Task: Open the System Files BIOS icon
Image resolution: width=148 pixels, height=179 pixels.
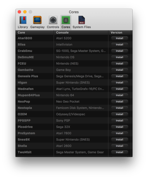Action: [x=82, y=20]
